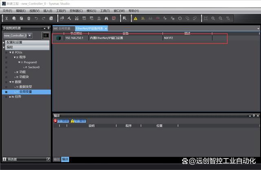Click the 内置EtherNet/IP端口设置 device cell
Image resolution: width=261 pixels, height=170 pixels.
pyautogui.click(x=126, y=38)
